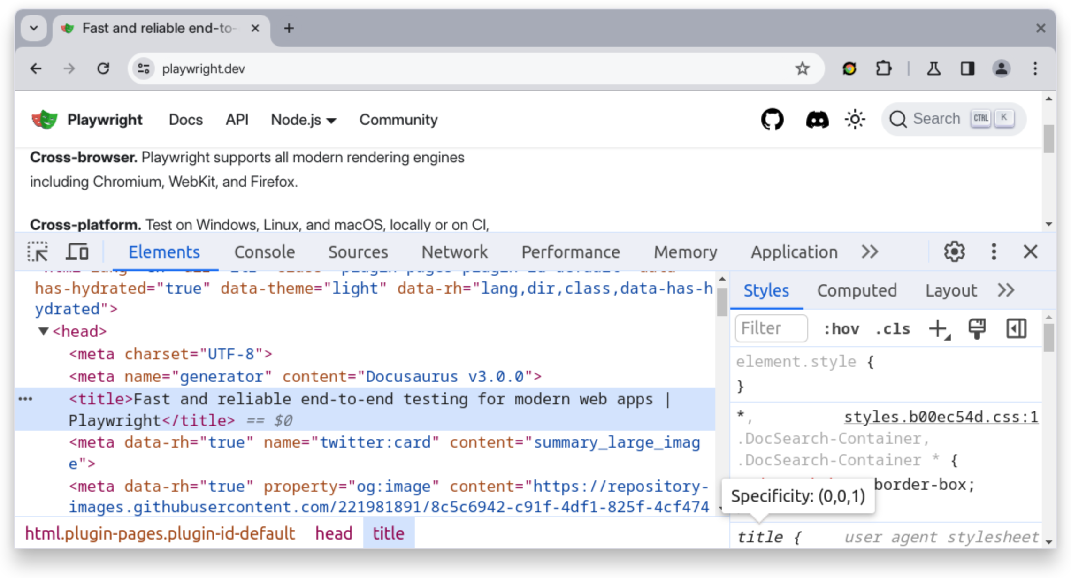Viewport: 1071px width, 578px height.
Task: Open the profile avatar menu
Action: [x=1001, y=69]
